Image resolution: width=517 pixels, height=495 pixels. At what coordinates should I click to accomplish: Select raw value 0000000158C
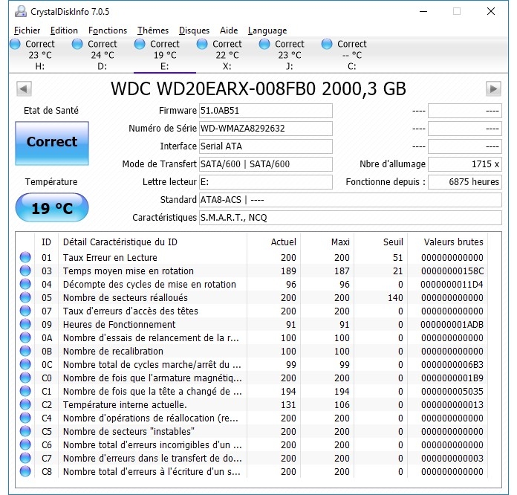tap(452, 271)
